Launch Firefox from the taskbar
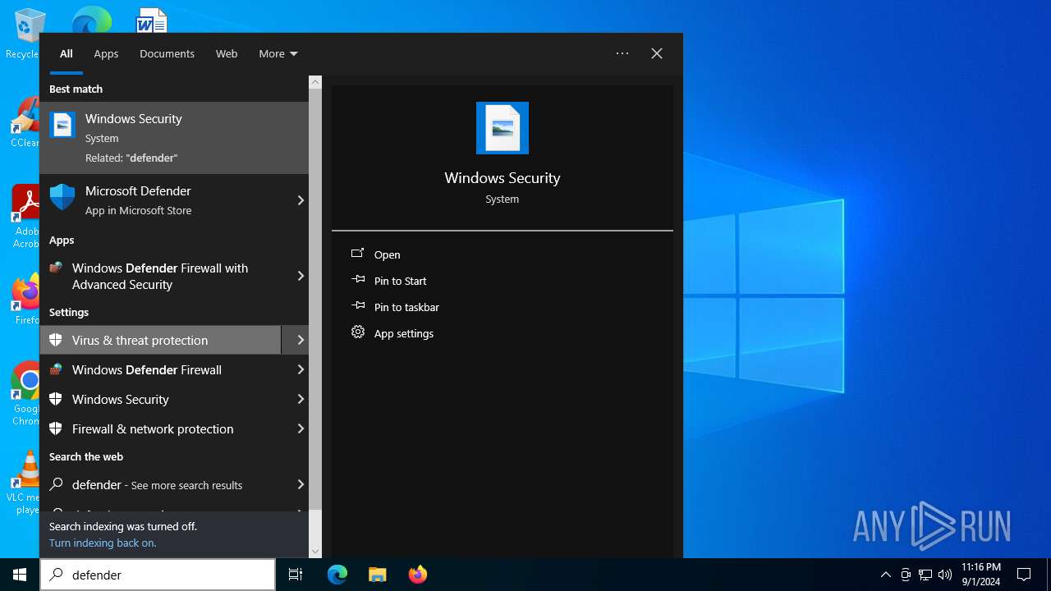 pyautogui.click(x=417, y=575)
